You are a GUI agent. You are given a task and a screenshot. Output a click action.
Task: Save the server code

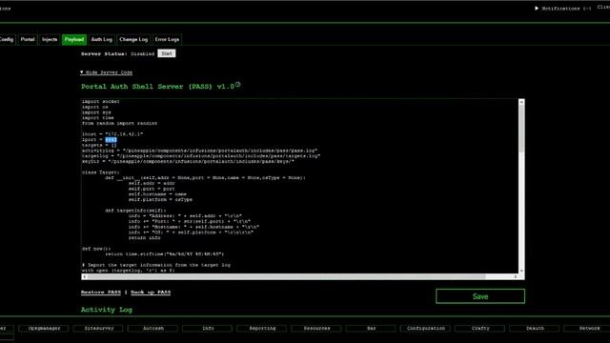coord(480,296)
